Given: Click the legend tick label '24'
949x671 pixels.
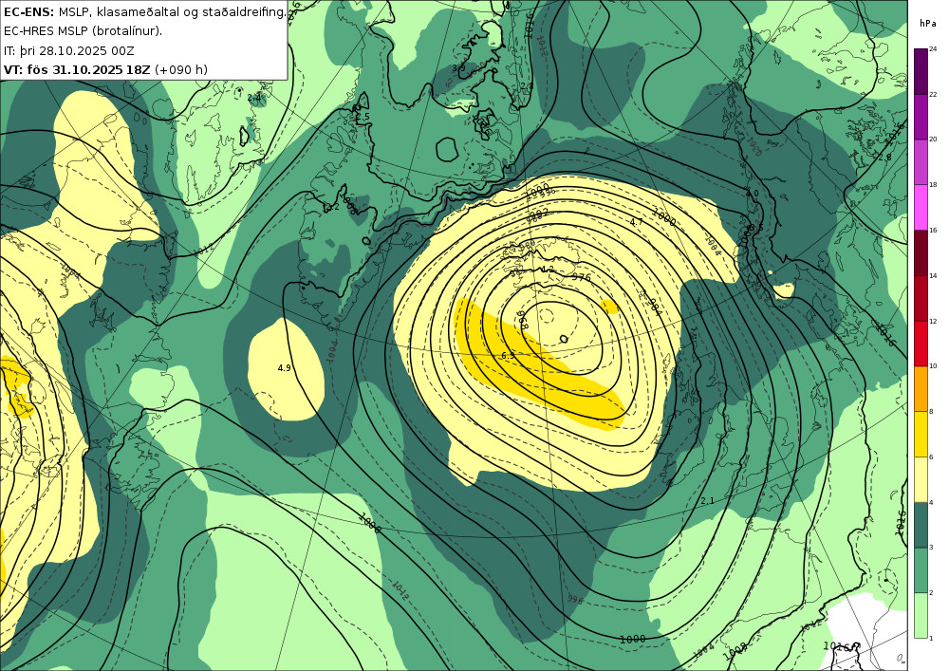Looking at the screenshot, I should click(x=933, y=49).
